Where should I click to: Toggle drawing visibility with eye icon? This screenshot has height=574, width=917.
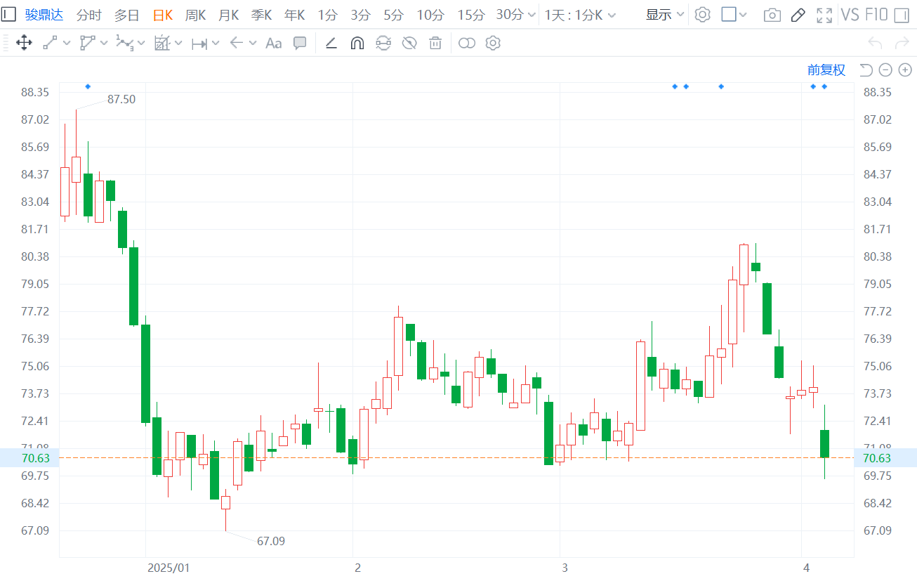click(x=409, y=44)
